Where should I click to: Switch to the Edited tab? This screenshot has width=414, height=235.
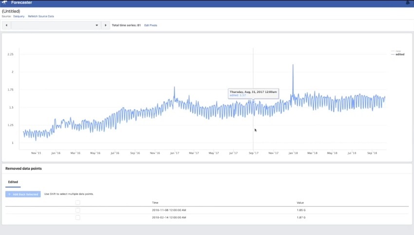point(13,182)
